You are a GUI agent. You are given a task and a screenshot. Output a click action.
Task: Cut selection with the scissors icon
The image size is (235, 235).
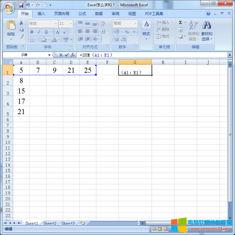pyautogui.click(x=21, y=23)
